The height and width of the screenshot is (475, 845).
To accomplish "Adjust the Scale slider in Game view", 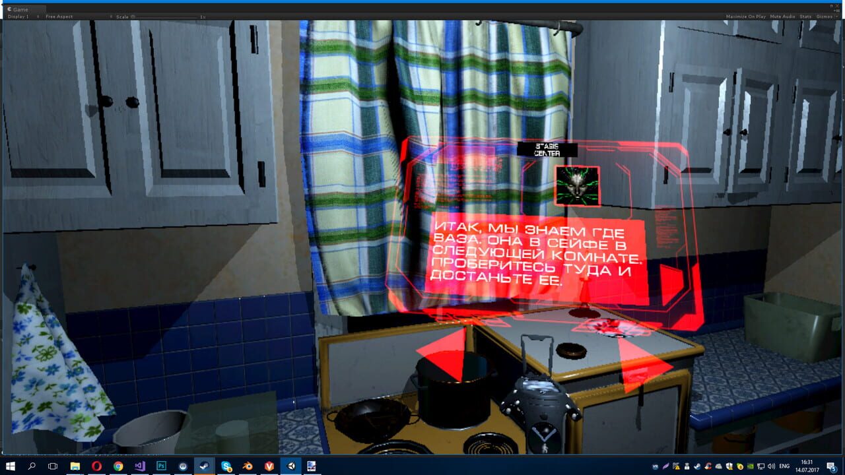I will 132,16.
